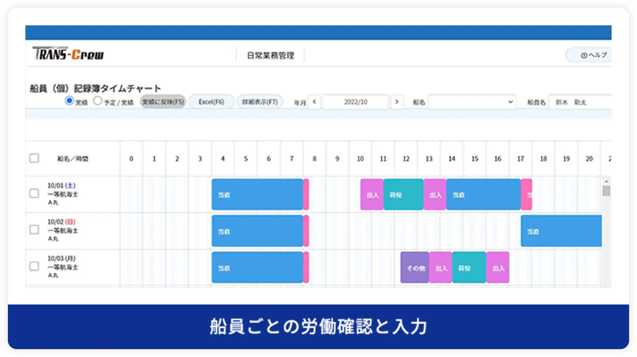Screen dimensions: 637x357
Task: Click the 10/01 morning 当直 block
Action: point(258,194)
